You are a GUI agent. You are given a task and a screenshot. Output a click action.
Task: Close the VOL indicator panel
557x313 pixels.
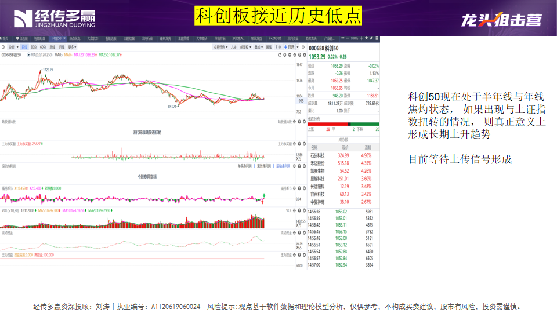(x=305, y=210)
